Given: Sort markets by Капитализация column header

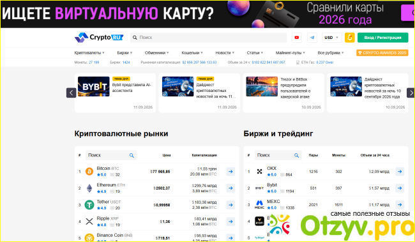Looking at the screenshot, I should [204, 155].
